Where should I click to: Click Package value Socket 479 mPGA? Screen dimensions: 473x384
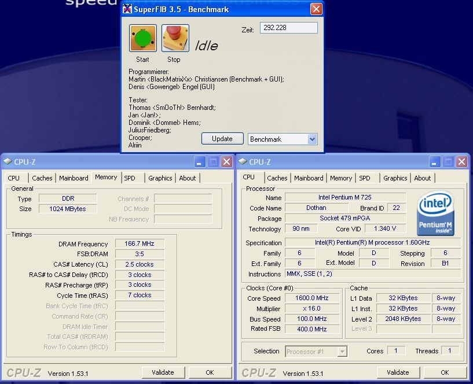[x=345, y=218]
